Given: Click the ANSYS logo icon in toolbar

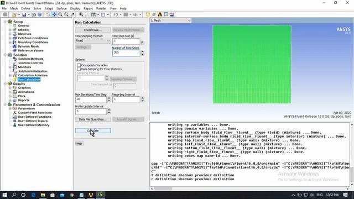Looking at the screenshot, I should [160, 15].
